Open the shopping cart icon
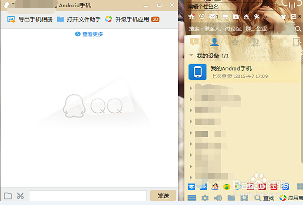Viewport: 303px width, 205px height. click(225, 17)
